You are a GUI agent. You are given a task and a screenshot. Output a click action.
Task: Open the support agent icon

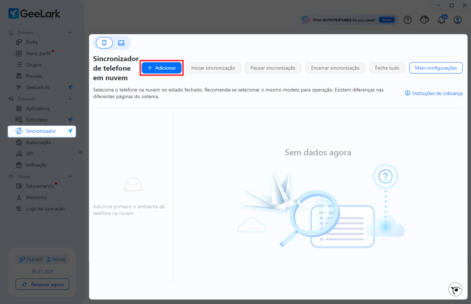[424, 20]
